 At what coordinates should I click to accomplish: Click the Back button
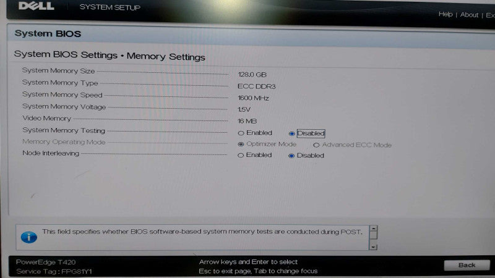coord(467,265)
